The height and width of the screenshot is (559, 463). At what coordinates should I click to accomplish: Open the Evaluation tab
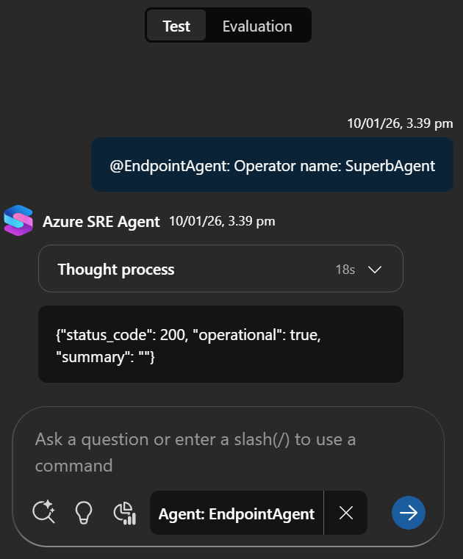257,26
